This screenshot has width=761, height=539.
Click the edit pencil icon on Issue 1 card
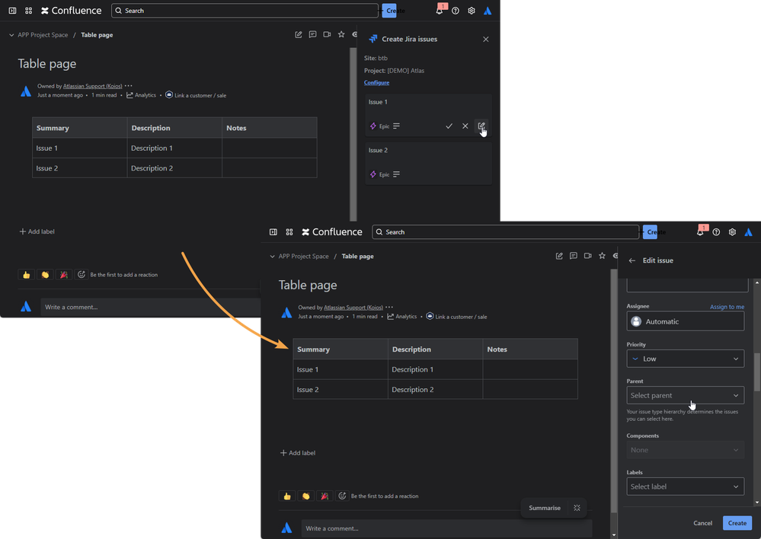tap(481, 126)
